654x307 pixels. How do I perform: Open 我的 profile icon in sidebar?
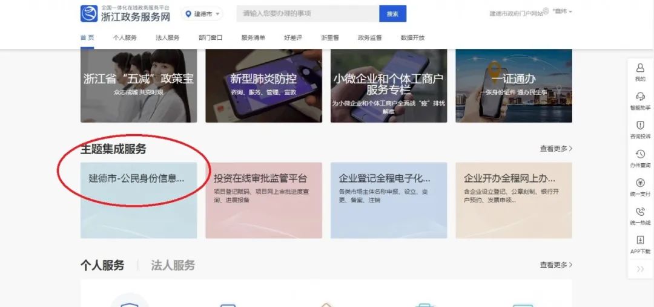[640, 68]
